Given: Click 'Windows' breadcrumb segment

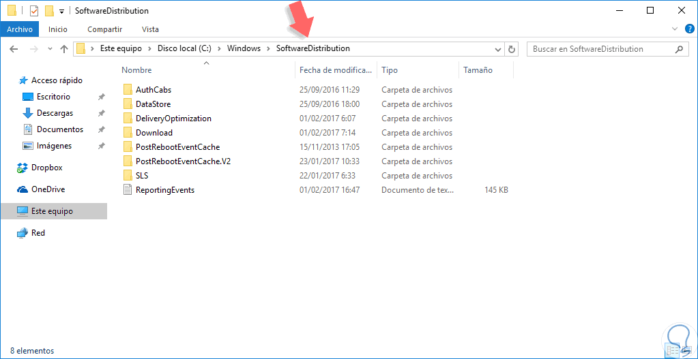Looking at the screenshot, I should click(244, 48).
